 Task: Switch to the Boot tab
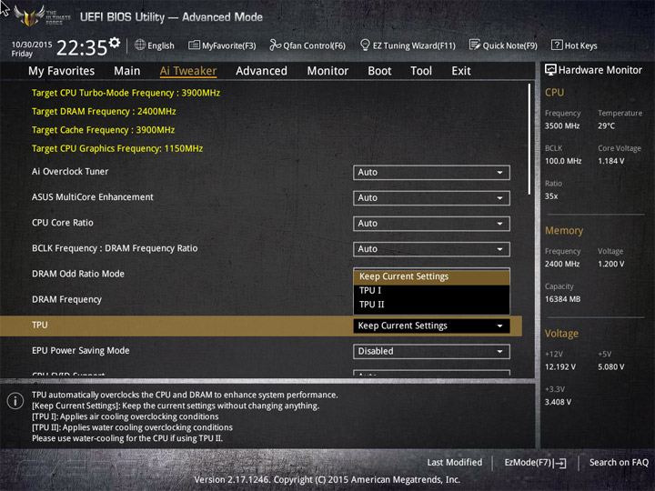(x=379, y=71)
